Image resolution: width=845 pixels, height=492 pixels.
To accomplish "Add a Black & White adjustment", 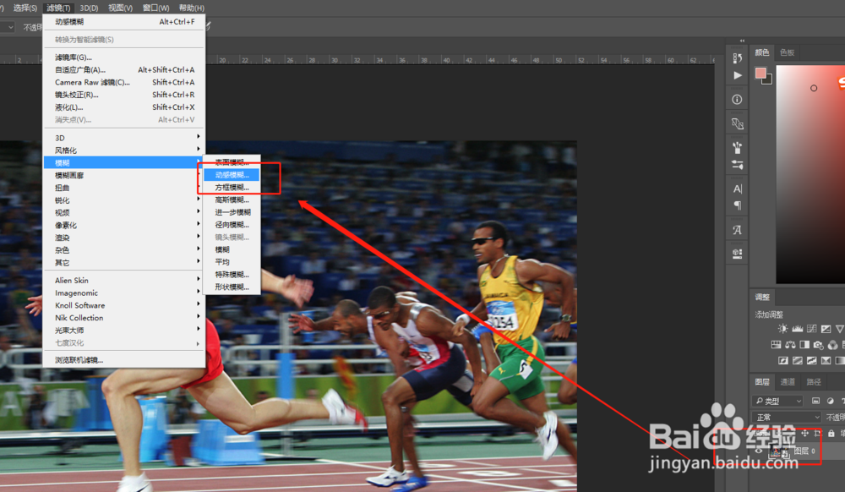I will [804, 344].
